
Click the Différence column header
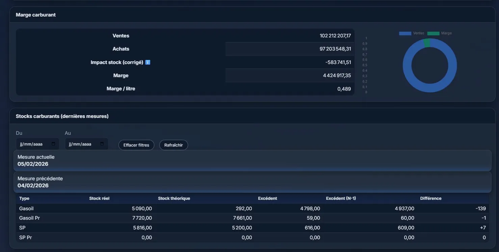430,198
